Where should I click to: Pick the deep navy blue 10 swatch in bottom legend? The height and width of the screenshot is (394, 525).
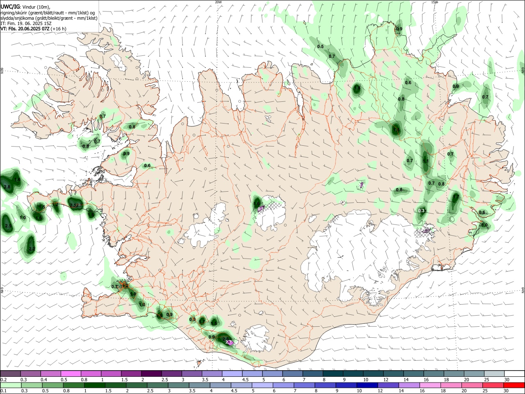(x=367, y=385)
